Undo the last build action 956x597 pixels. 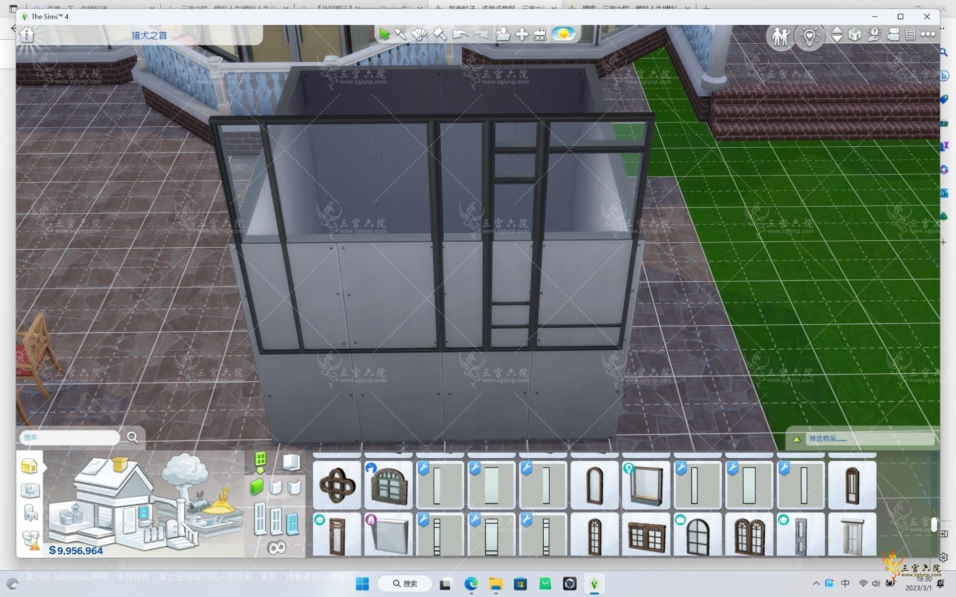(460, 34)
